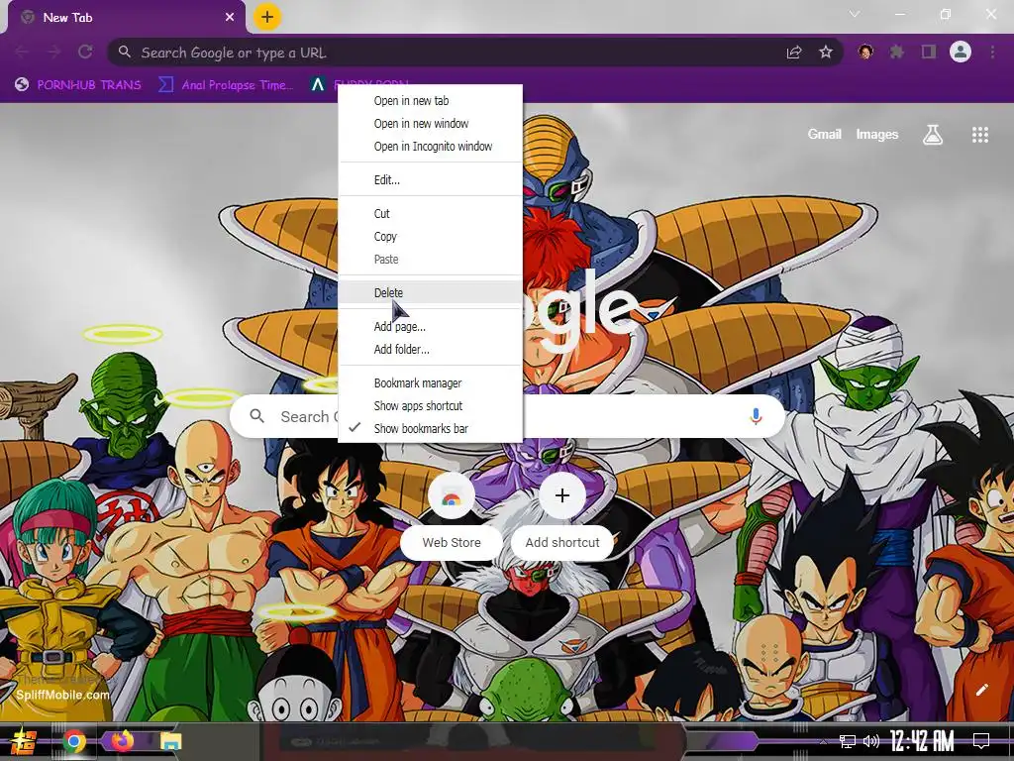
Task: Click the share this page icon
Action: pos(794,53)
